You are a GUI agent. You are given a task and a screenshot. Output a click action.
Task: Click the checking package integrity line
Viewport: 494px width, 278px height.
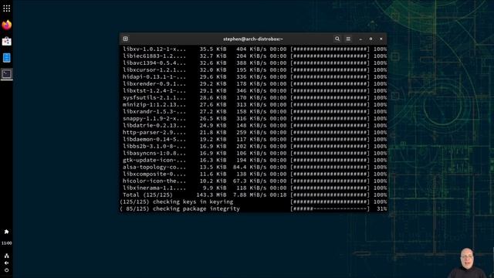point(253,208)
